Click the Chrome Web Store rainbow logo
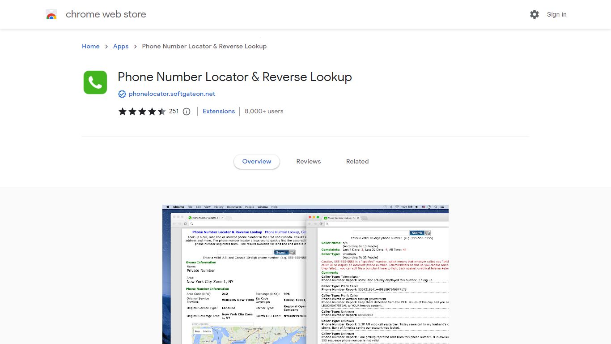 click(51, 14)
